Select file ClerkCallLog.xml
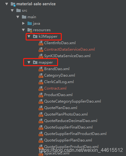This screenshot has width=126, height=156. pos(59,82)
